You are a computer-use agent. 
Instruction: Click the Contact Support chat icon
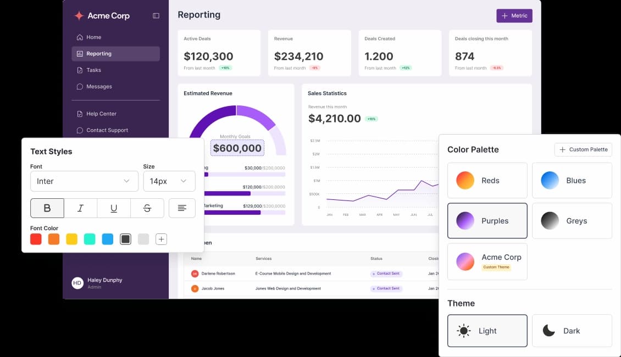(x=80, y=130)
